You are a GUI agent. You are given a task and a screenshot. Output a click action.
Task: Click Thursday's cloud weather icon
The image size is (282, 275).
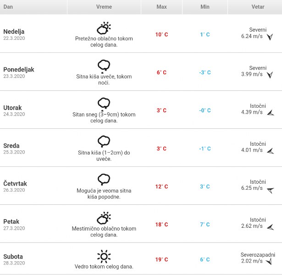coord(104,179)
